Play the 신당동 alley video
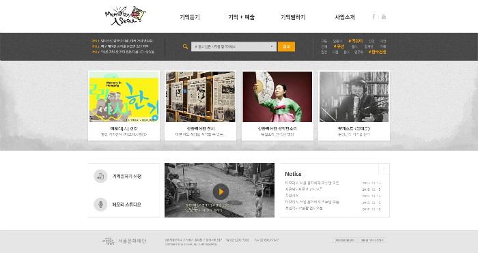Viewport: 478px width, 253px height. pyautogui.click(x=221, y=192)
